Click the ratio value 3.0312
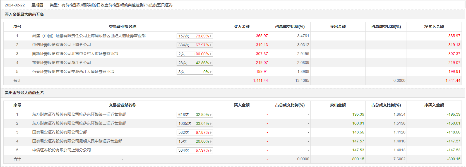The height and width of the screenshot is (167, 466). click(303, 45)
